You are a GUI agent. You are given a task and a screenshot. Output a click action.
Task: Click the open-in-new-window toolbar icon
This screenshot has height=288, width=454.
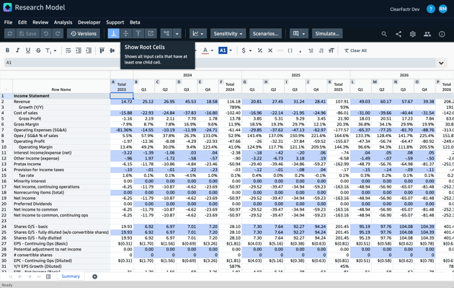pos(151,34)
